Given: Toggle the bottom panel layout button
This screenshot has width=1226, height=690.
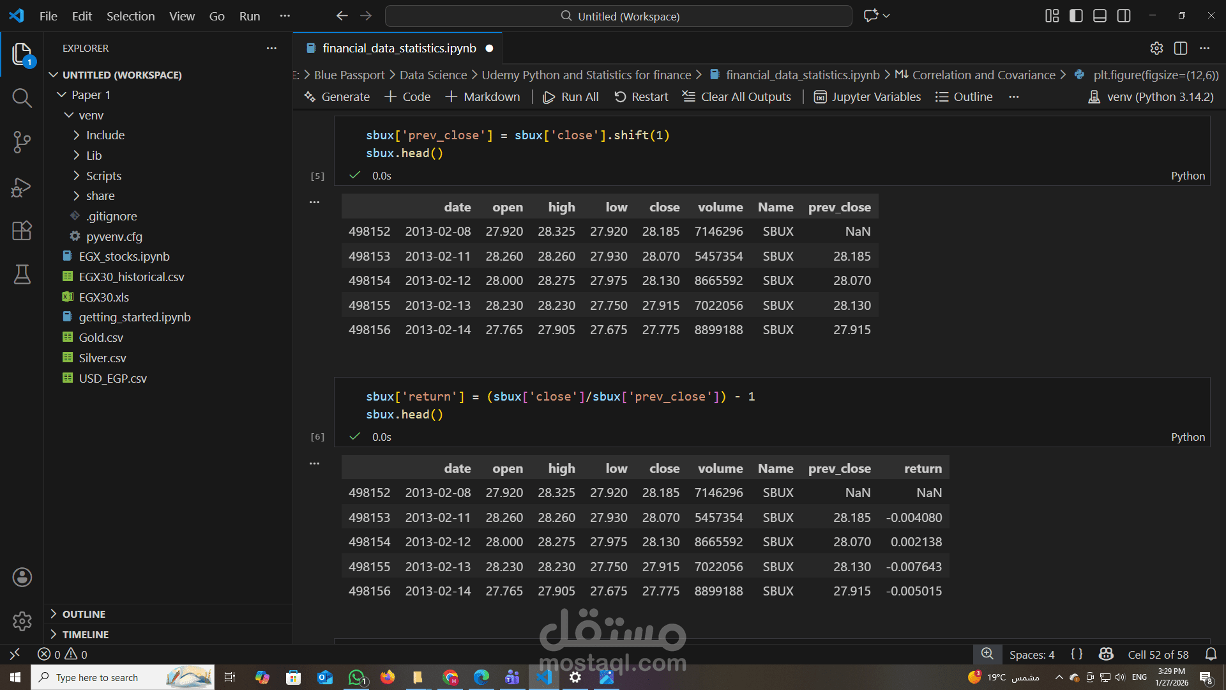Looking at the screenshot, I should [1100, 16].
